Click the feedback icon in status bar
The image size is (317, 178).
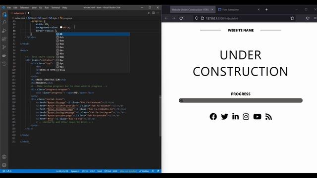tap(153, 171)
